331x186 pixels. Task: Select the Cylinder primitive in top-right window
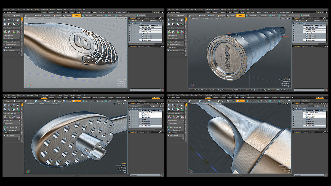(178, 20)
